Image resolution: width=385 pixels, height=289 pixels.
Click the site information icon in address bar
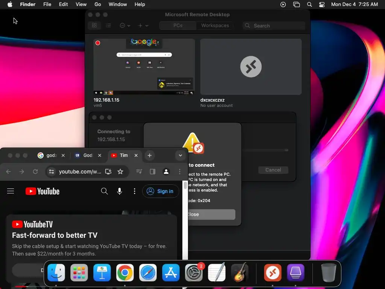52,172
